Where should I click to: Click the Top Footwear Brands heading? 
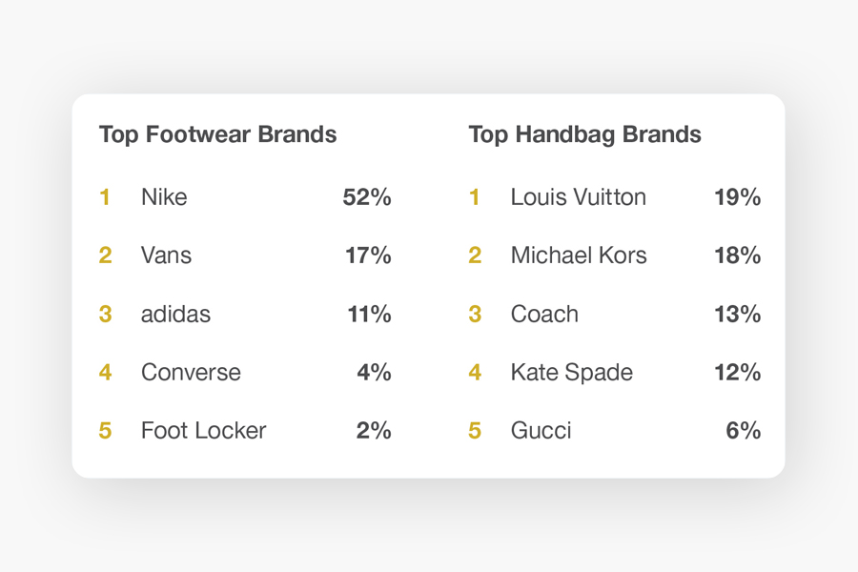(x=217, y=134)
